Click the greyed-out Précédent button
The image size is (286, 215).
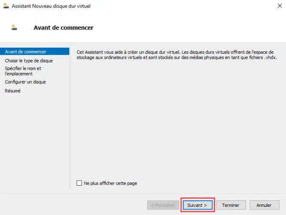tap(163, 205)
